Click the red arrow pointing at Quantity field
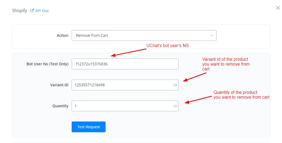The height and width of the screenshot is (143, 282). point(198,99)
